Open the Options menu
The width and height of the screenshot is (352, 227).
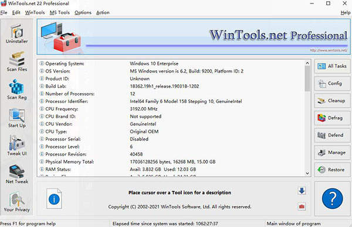coord(83,12)
